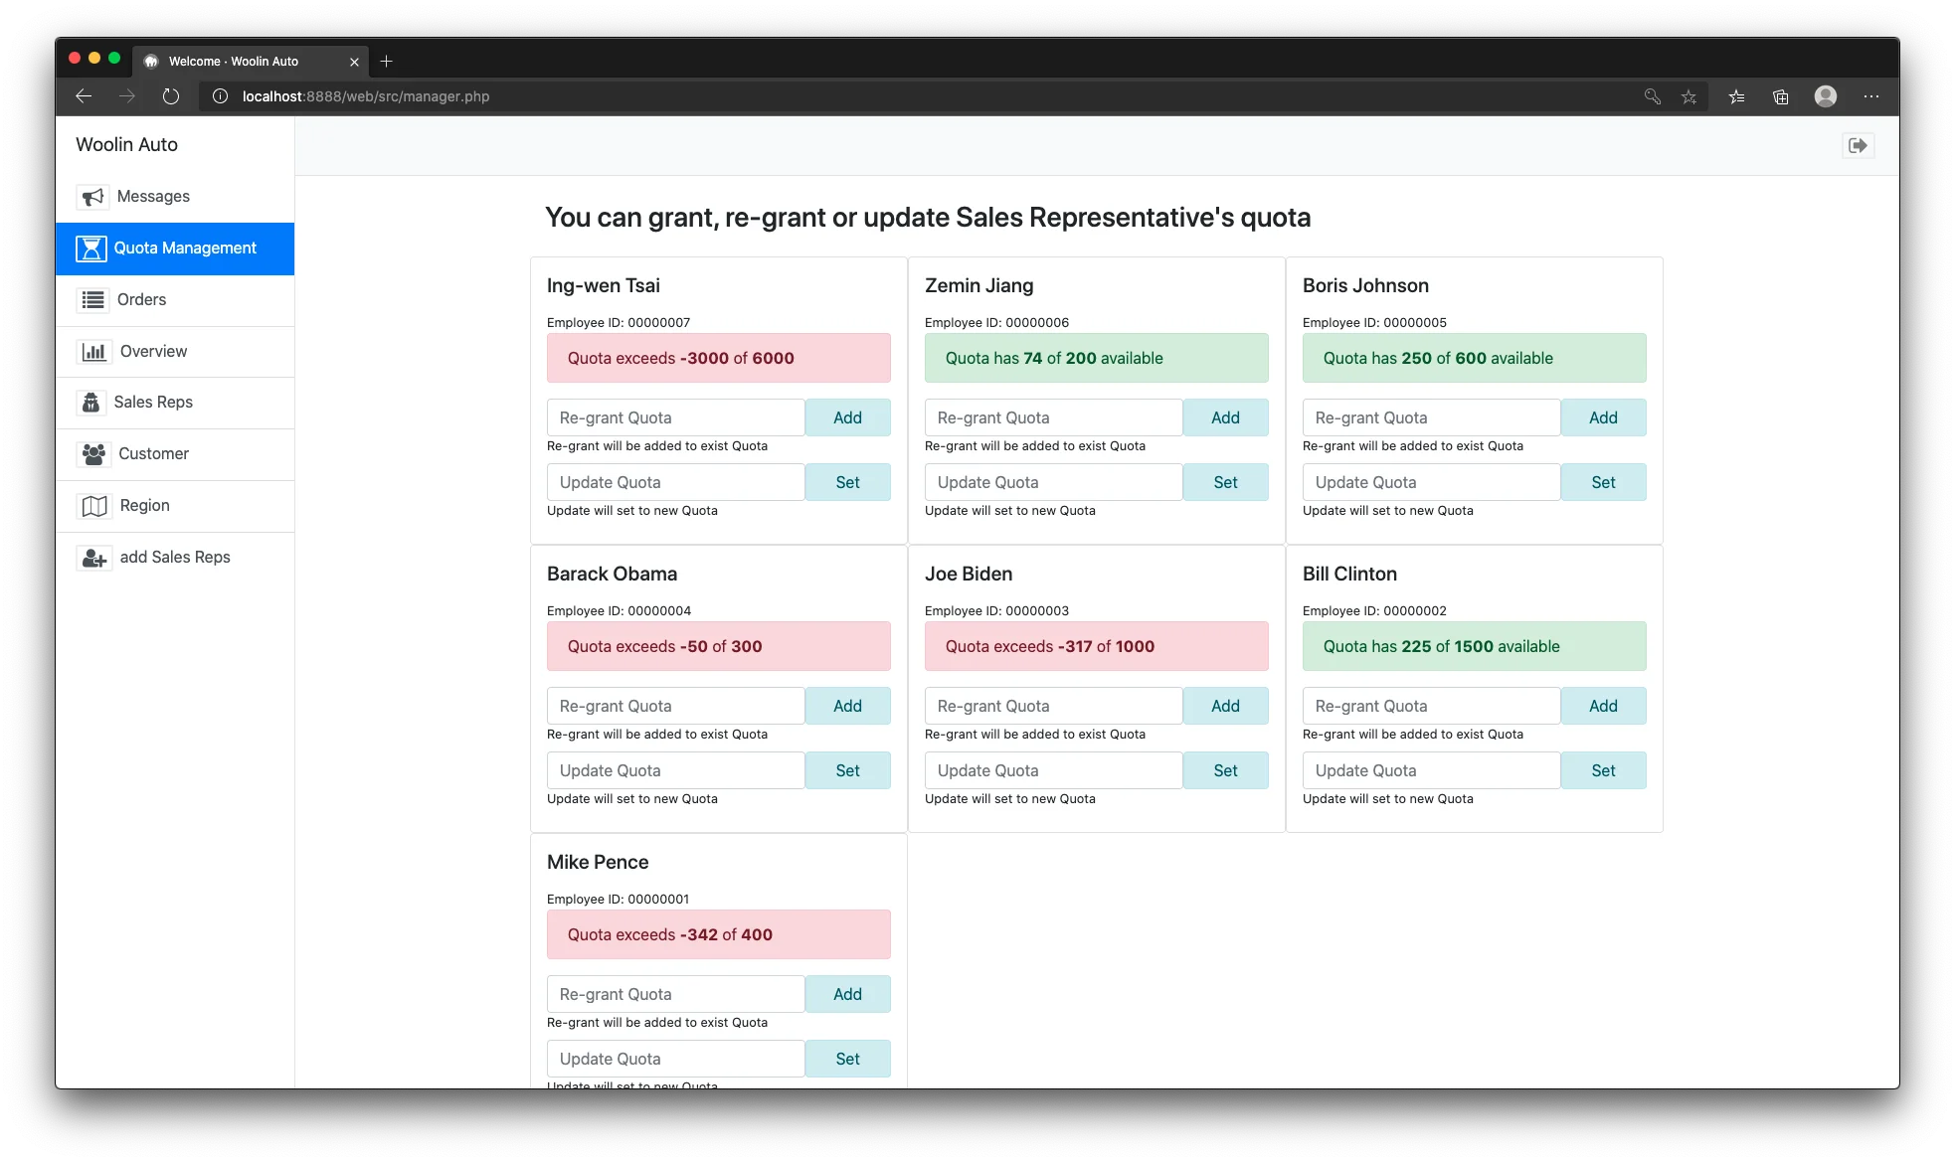Click the Messages megaphone icon in the sidebar
The image size is (1955, 1162).
93,197
